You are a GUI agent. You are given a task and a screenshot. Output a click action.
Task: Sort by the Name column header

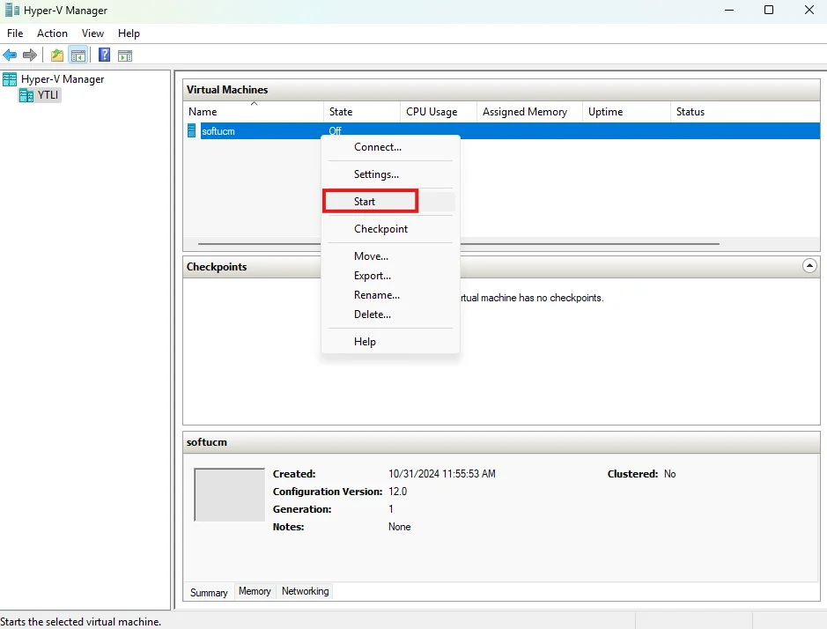click(x=253, y=112)
